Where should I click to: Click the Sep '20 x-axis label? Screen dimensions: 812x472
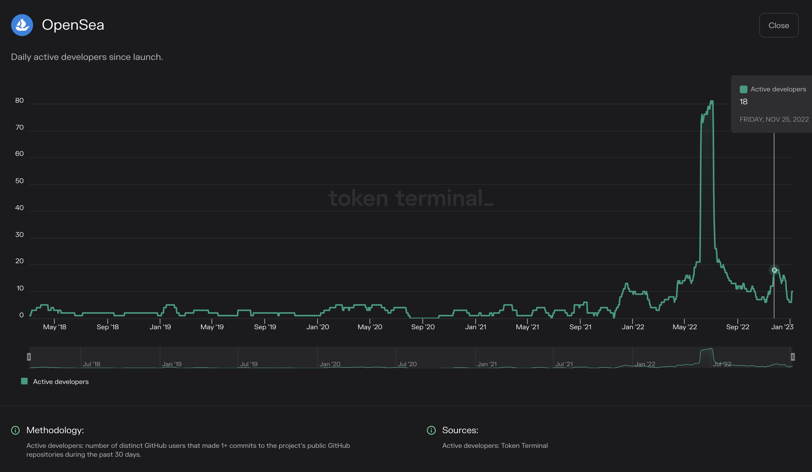[x=423, y=327]
